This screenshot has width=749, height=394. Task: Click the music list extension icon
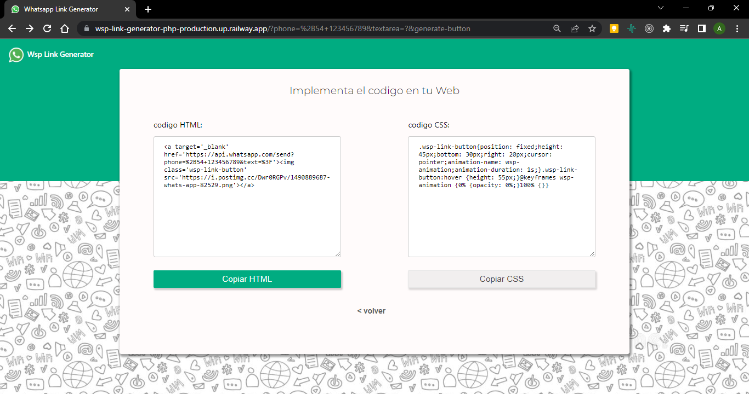(684, 28)
